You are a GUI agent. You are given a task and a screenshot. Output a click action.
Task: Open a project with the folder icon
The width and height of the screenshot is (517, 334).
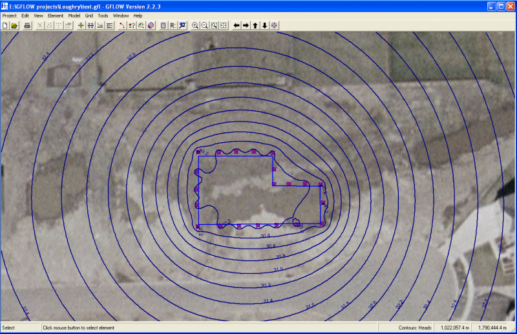(x=14, y=25)
